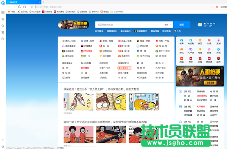The image size is (227, 149).
Task: Close the right-side game ad banner
Action: tap(222, 68)
